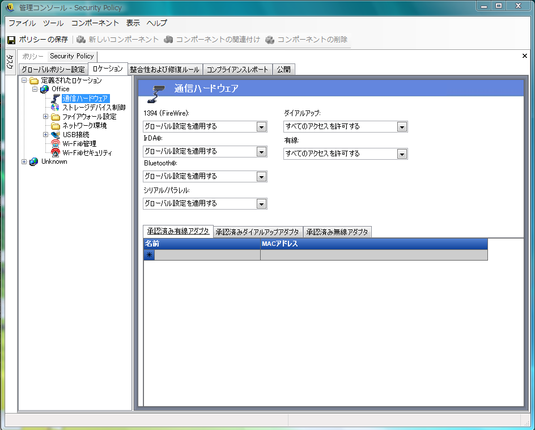Switch to the グローバルポリシー設定 tab
The height and width of the screenshot is (430, 535).
[x=53, y=70]
